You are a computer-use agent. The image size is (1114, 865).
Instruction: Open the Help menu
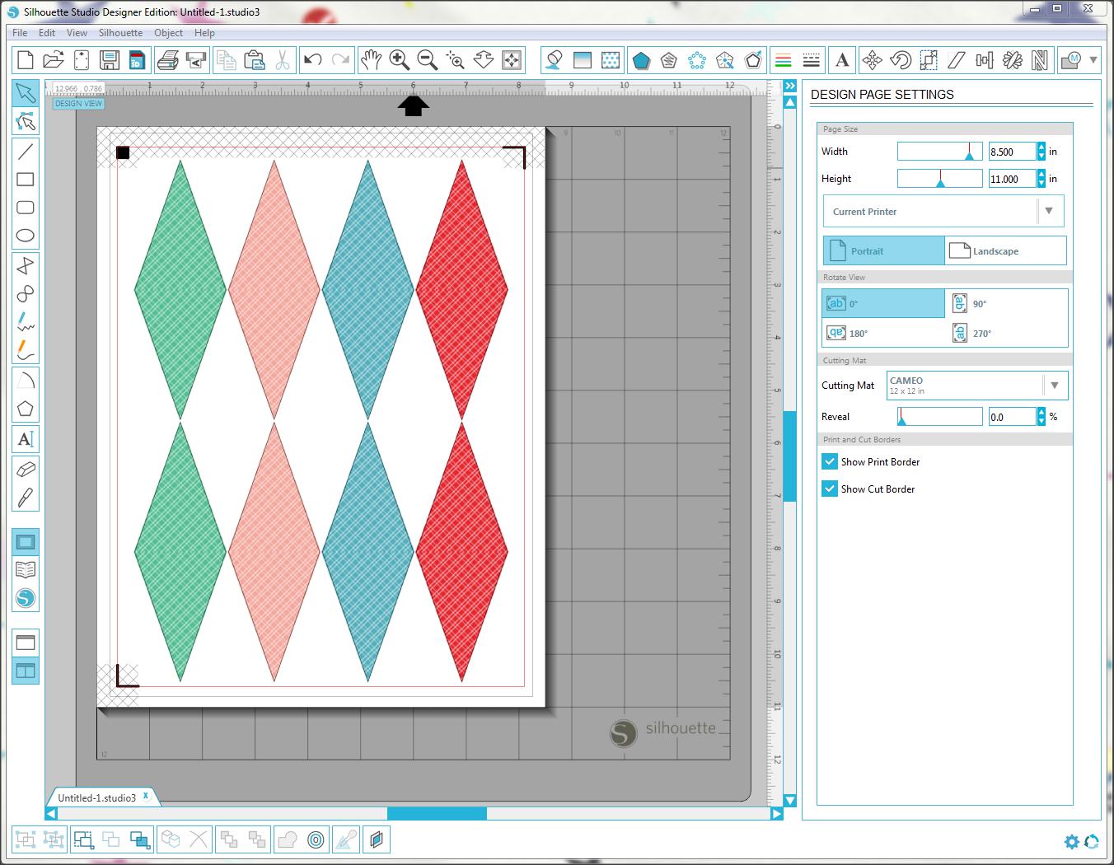tap(204, 33)
